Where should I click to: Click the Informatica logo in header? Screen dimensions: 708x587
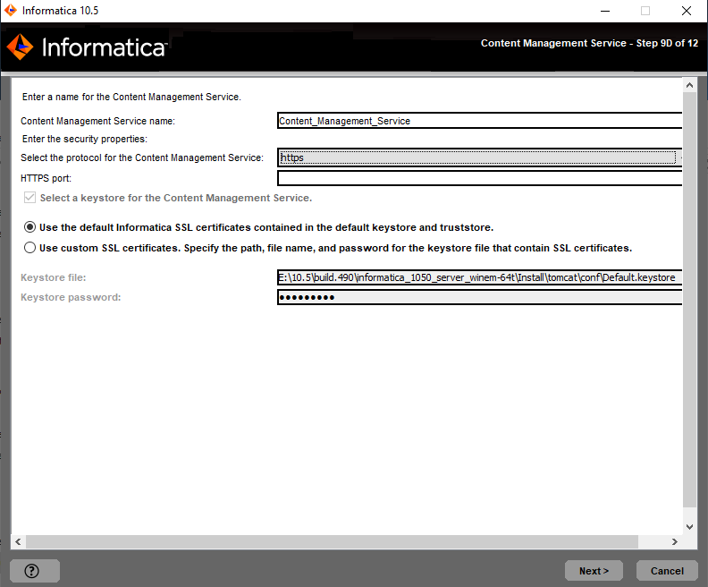[87, 47]
